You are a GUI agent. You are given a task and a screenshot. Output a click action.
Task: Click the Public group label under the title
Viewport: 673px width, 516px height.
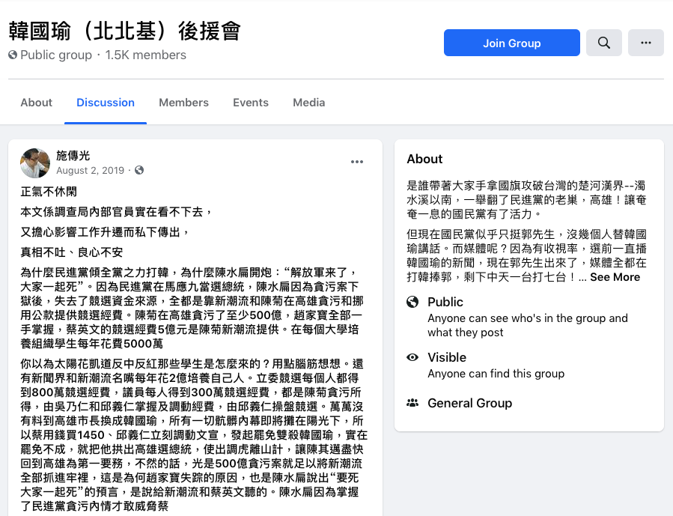(x=56, y=55)
